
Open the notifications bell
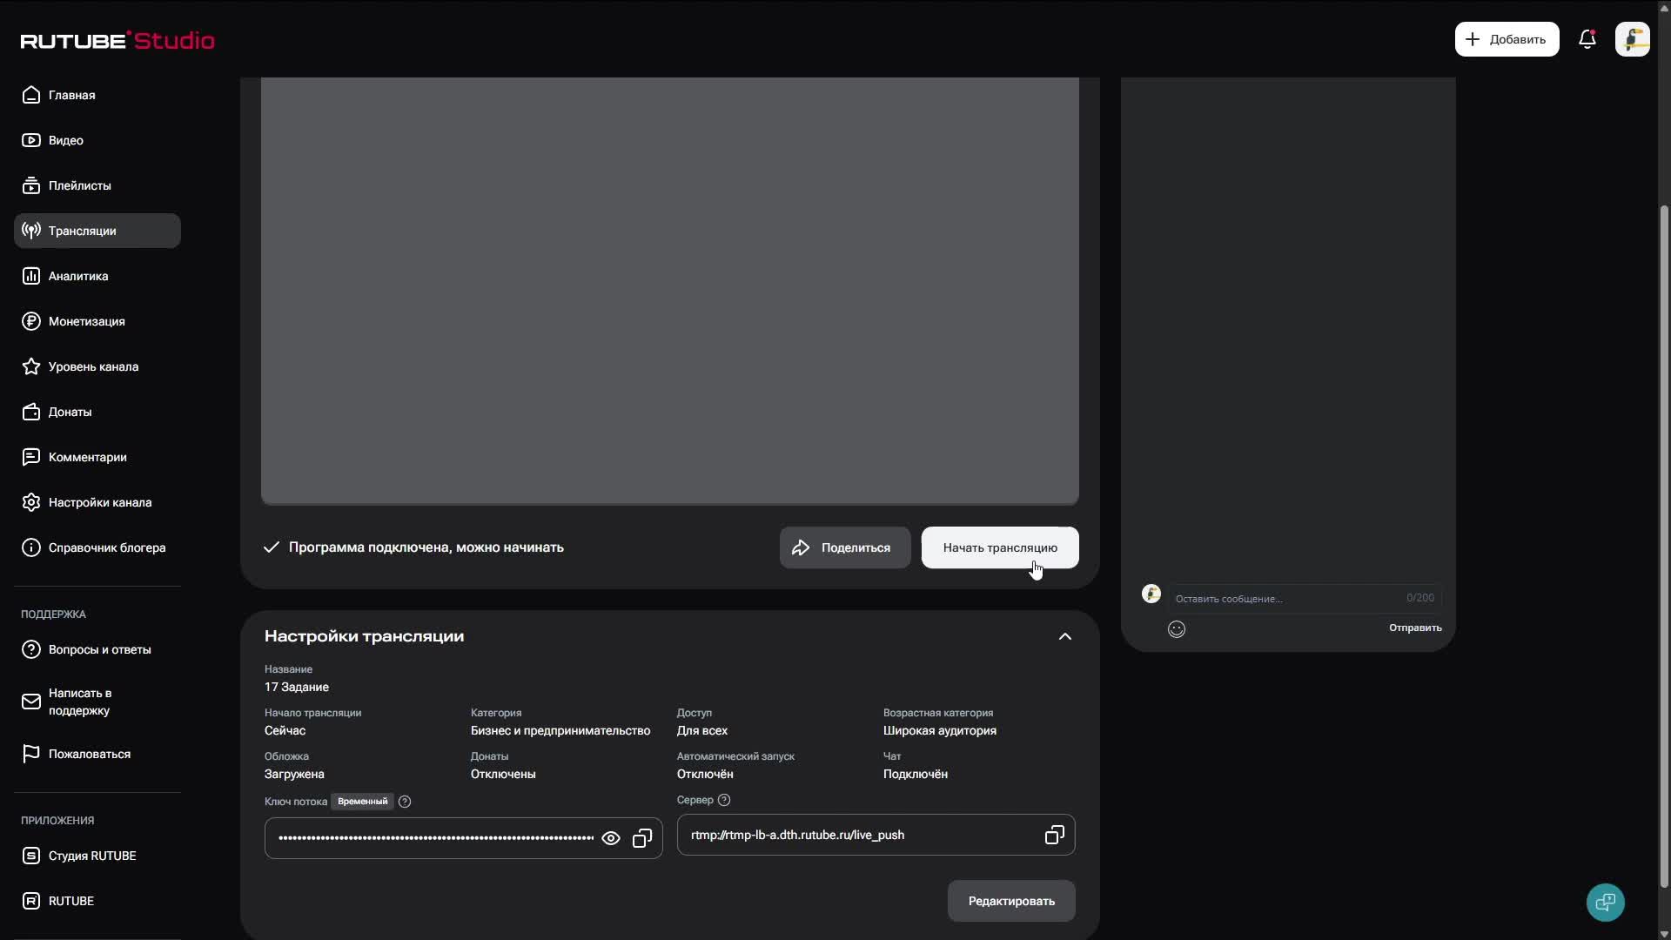(1587, 39)
